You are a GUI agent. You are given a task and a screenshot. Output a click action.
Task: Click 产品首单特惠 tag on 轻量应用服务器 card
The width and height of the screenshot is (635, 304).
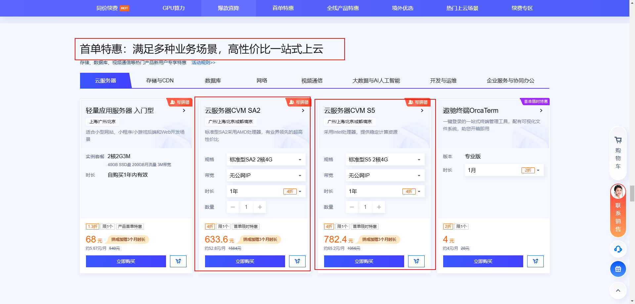(130, 227)
